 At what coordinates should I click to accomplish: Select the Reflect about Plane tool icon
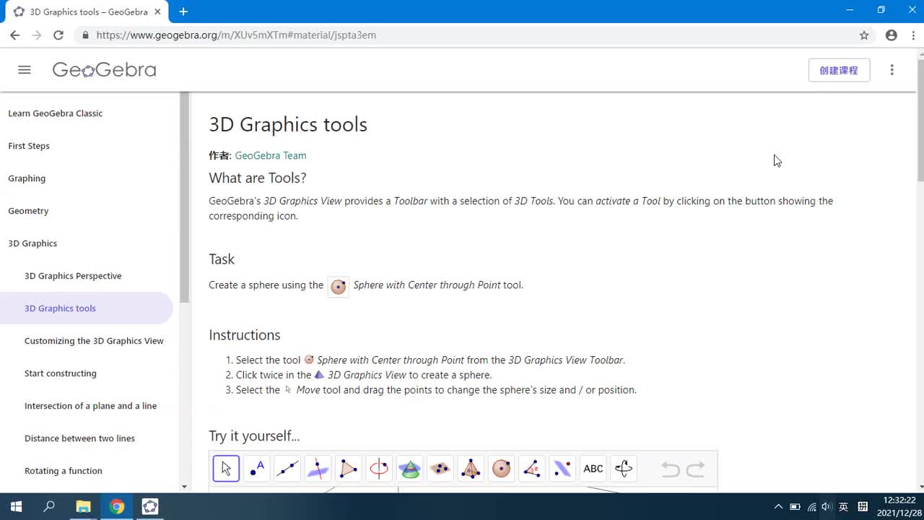click(562, 469)
